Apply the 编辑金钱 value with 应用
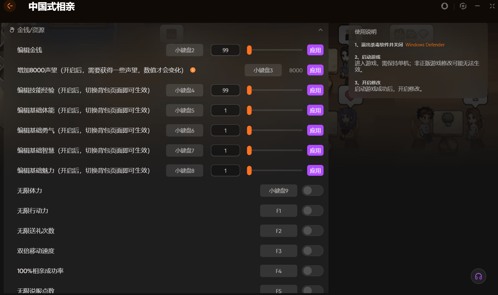The height and width of the screenshot is (295, 498). coord(315,50)
